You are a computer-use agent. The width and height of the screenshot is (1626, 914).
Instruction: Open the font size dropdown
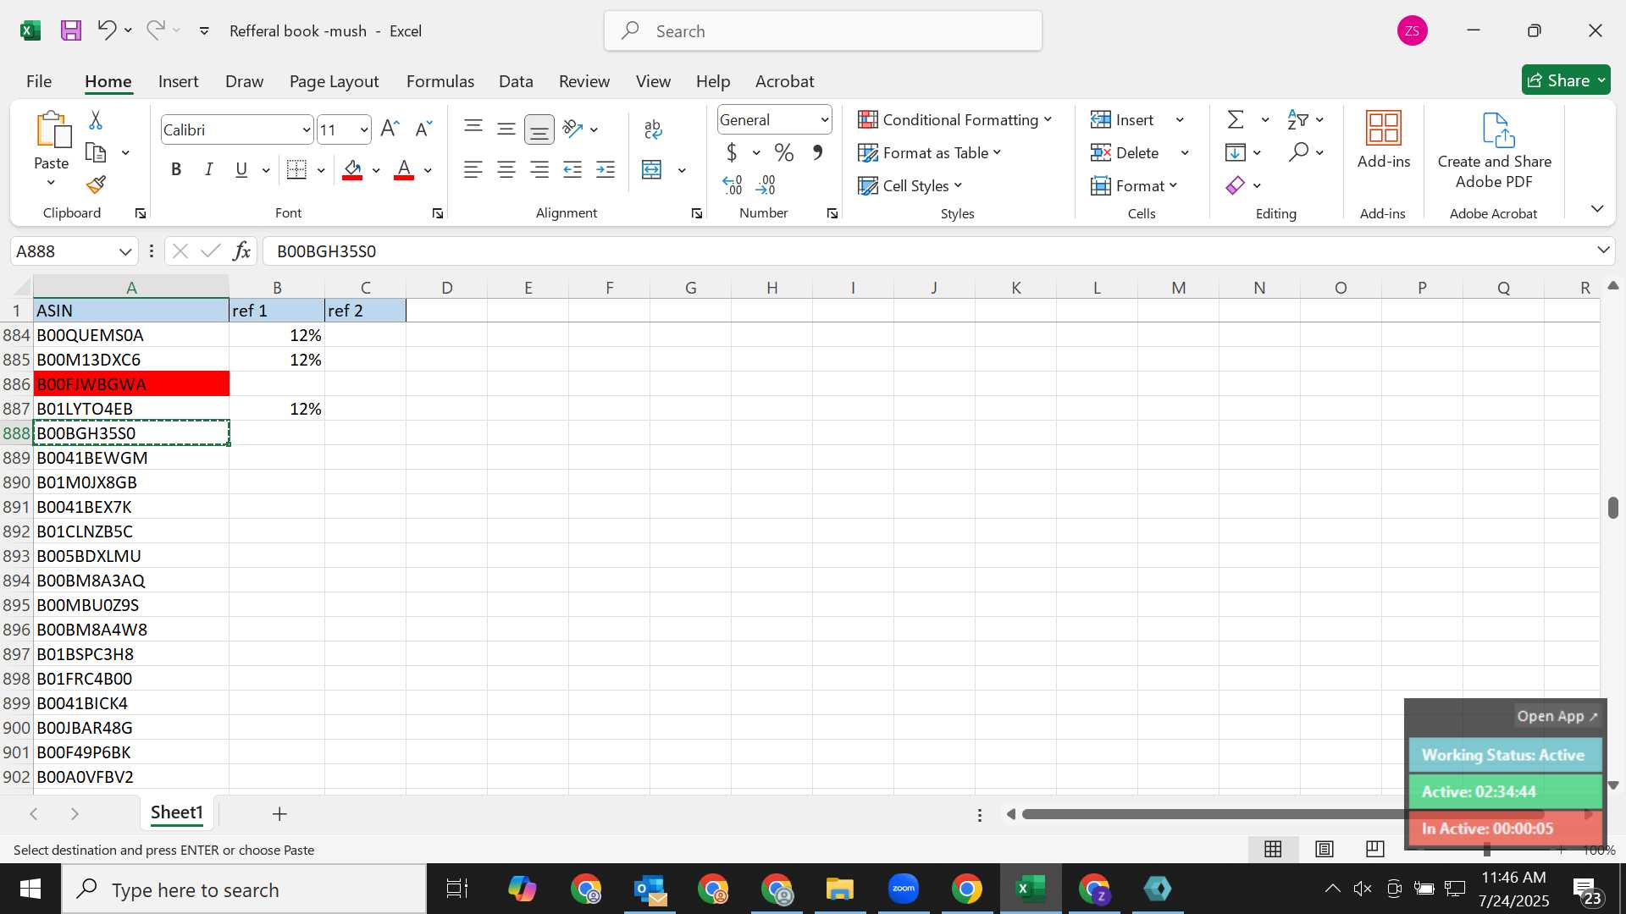pyautogui.click(x=364, y=130)
